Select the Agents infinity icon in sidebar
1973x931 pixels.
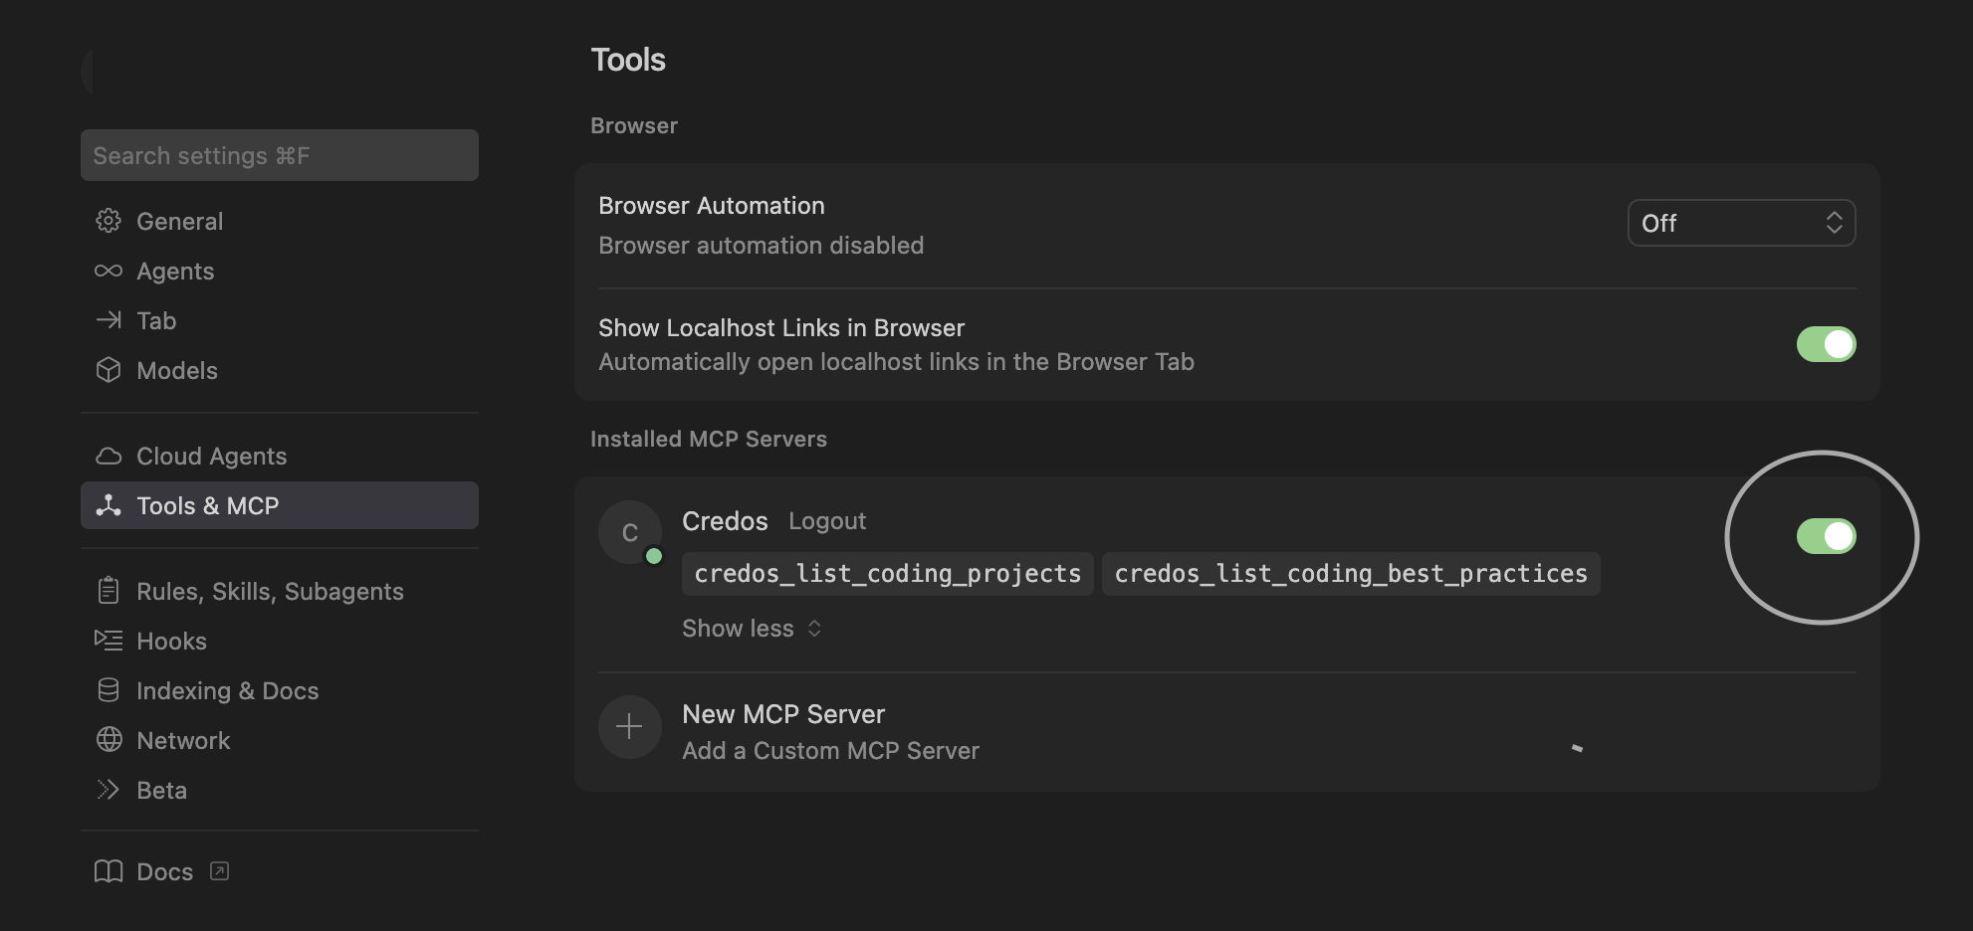(x=110, y=271)
